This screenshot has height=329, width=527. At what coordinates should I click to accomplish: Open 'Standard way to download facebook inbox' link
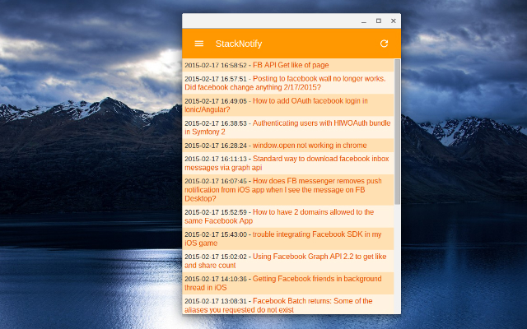[x=287, y=163]
